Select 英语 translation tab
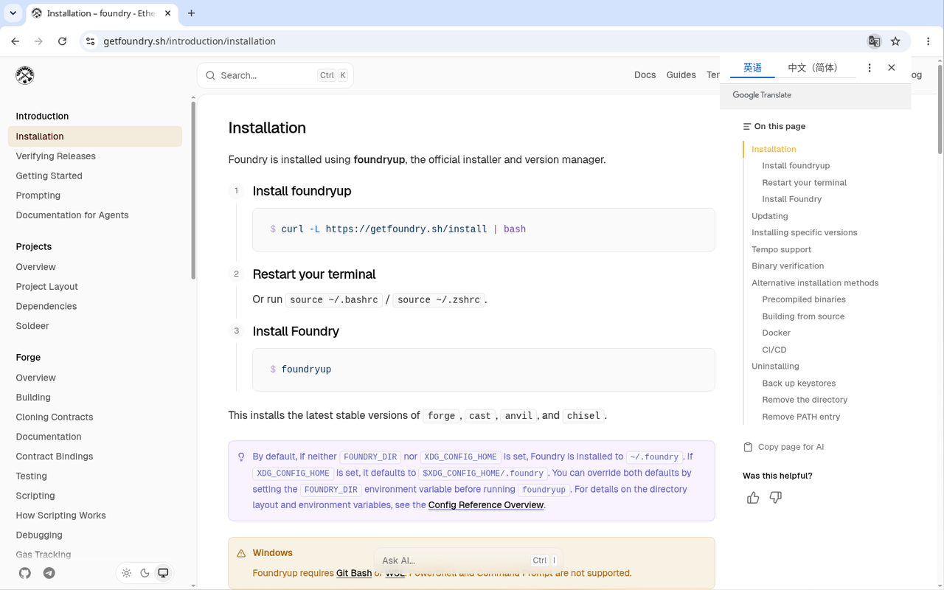Image resolution: width=944 pixels, height=590 pixels. coord(752,68)
